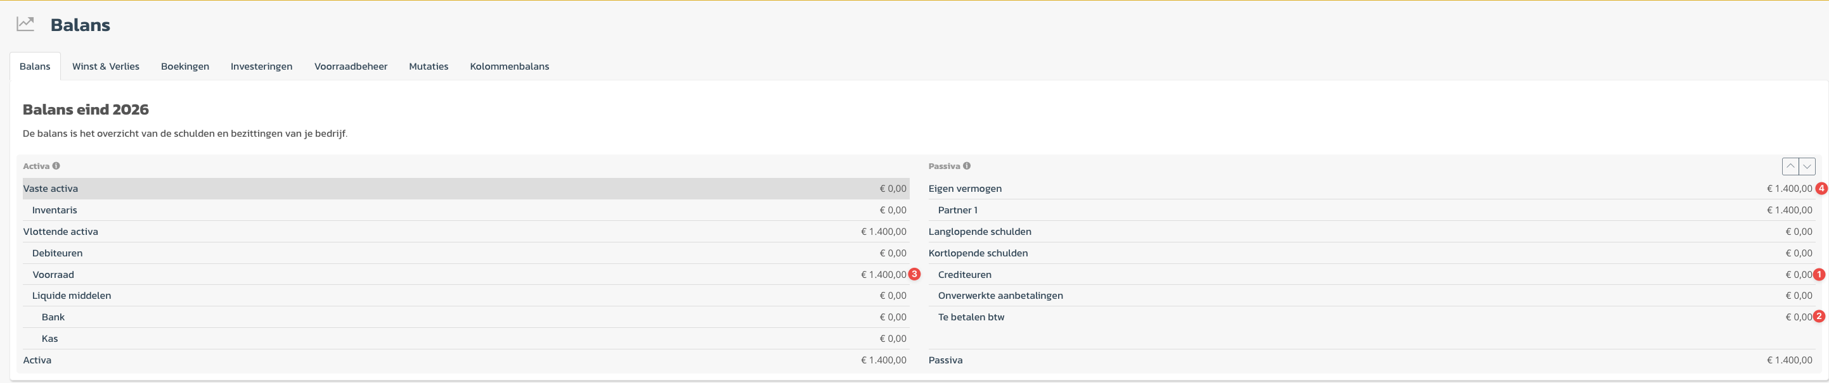
Task: Collapse rows with the up chevron button
Action: [1790, 166]
